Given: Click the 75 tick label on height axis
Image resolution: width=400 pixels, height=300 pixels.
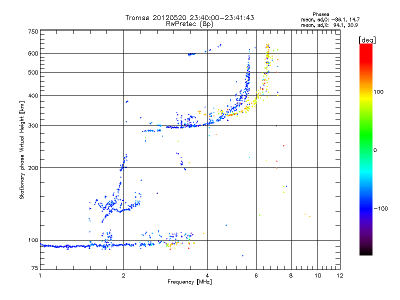Looking at the screenshot, I should (34, 270).
